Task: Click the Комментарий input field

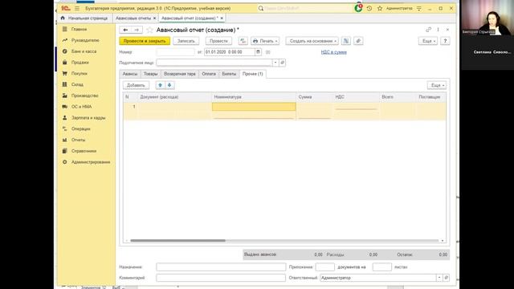Action: click(x=221, y=278)
